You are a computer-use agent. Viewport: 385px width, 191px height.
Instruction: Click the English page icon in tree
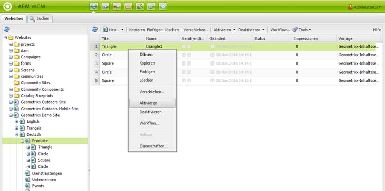[22, 121]
